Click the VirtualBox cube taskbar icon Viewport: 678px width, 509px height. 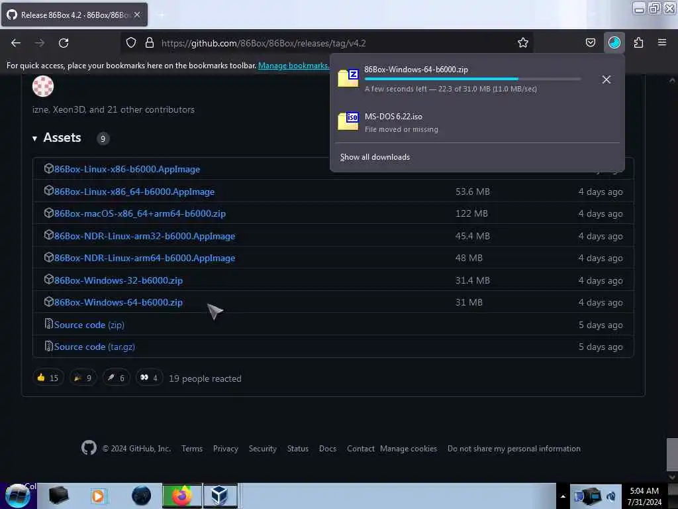pos(220,496)
